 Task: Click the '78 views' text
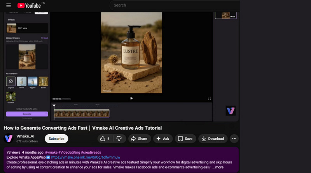click(x=13, y=152)
